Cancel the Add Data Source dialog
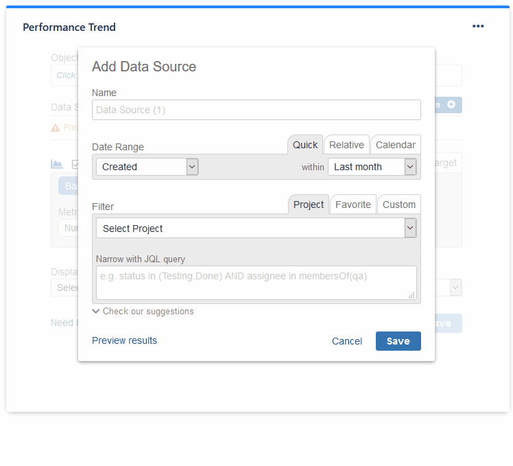 point(347,341)
